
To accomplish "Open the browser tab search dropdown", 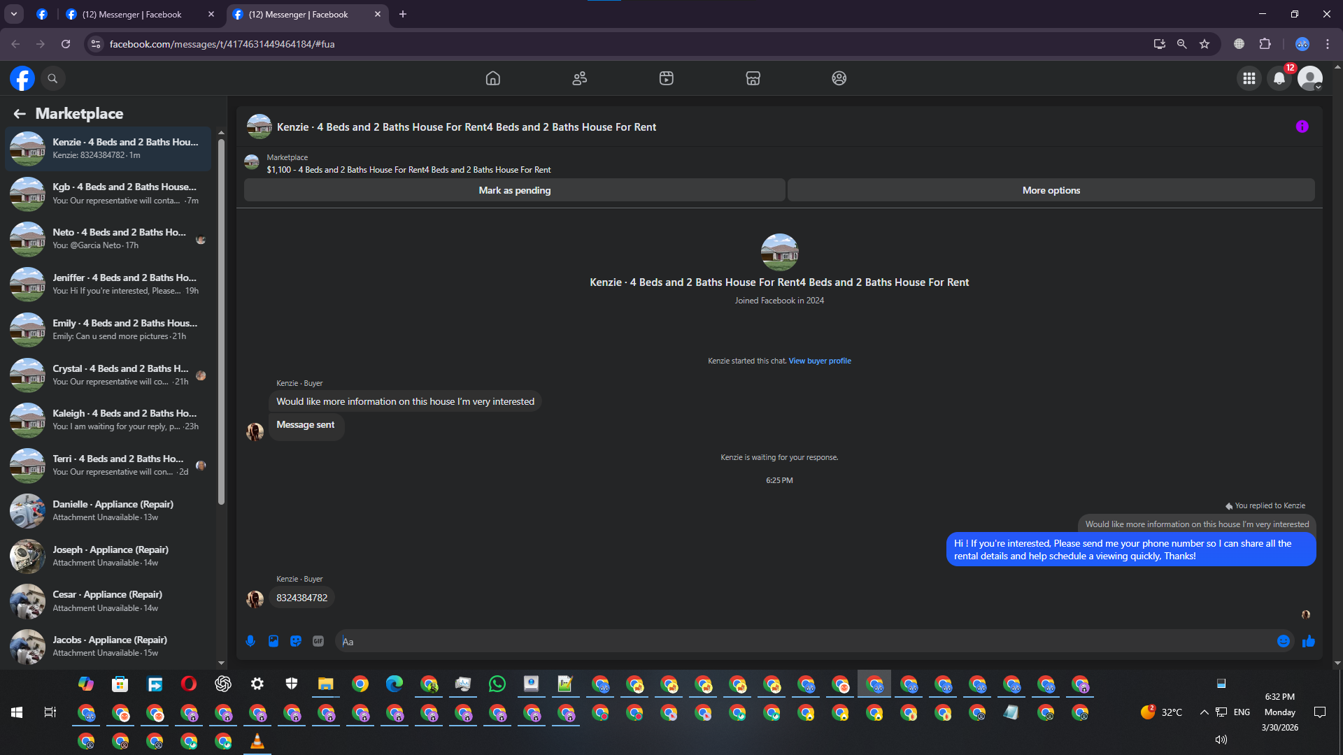I will pyautogui.click(x=13, y=14).
